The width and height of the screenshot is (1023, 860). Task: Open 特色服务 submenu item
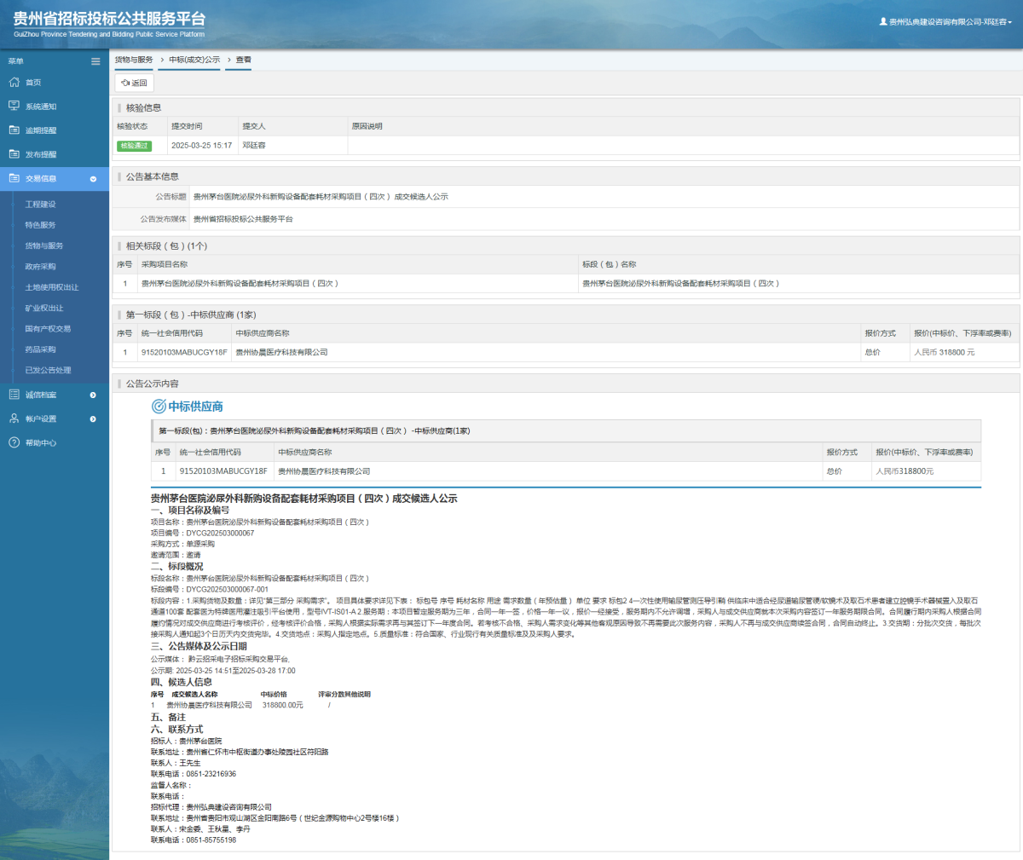41,225
